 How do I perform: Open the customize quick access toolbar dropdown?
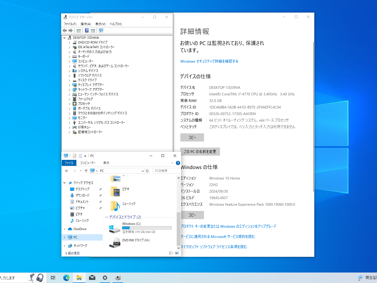point(85,156)
